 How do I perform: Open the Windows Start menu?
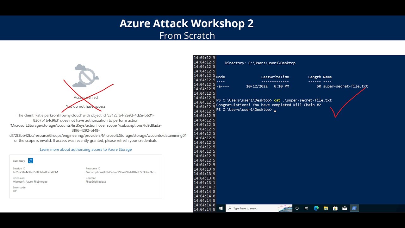pos(221,208)
